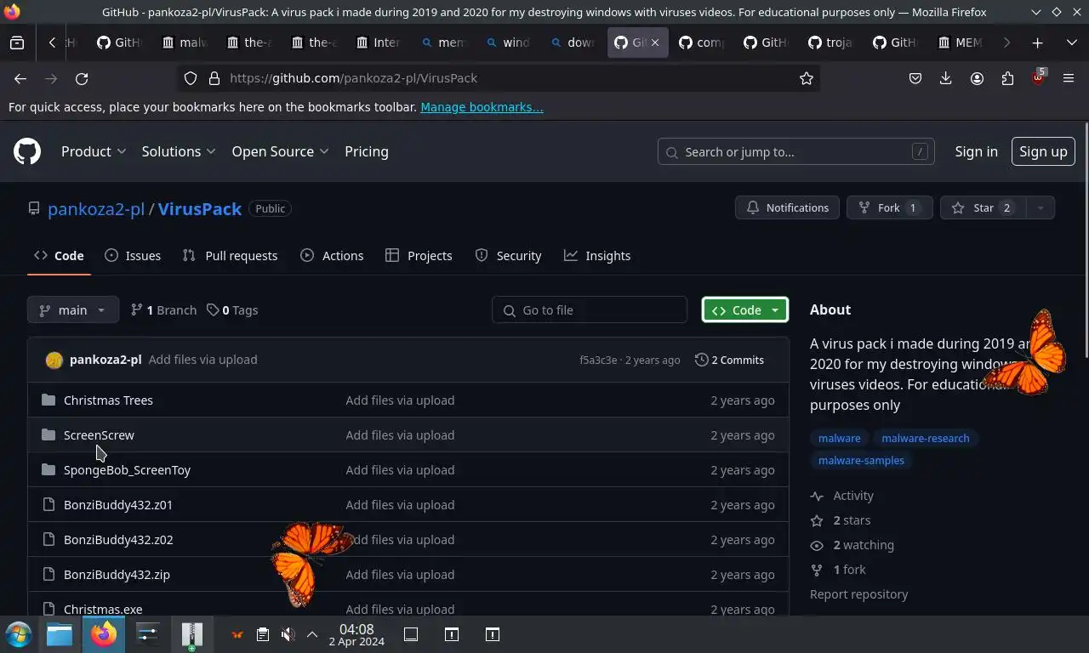Open the Pricing page
This screenshot has width=1089, height=653.
point(367,151)
